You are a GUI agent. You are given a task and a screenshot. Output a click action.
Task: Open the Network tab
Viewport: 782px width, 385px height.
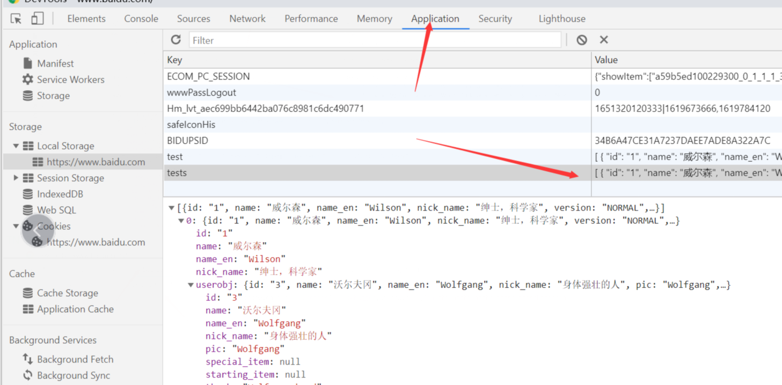pos(247,19)
